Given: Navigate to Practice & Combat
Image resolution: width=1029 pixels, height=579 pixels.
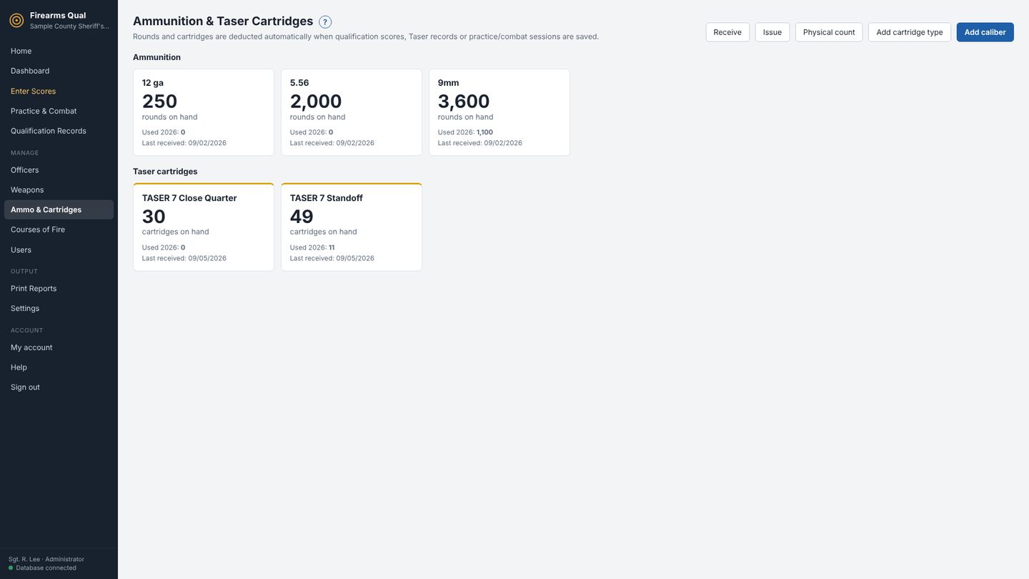Looking at the screenshot, I should point(59,111).
